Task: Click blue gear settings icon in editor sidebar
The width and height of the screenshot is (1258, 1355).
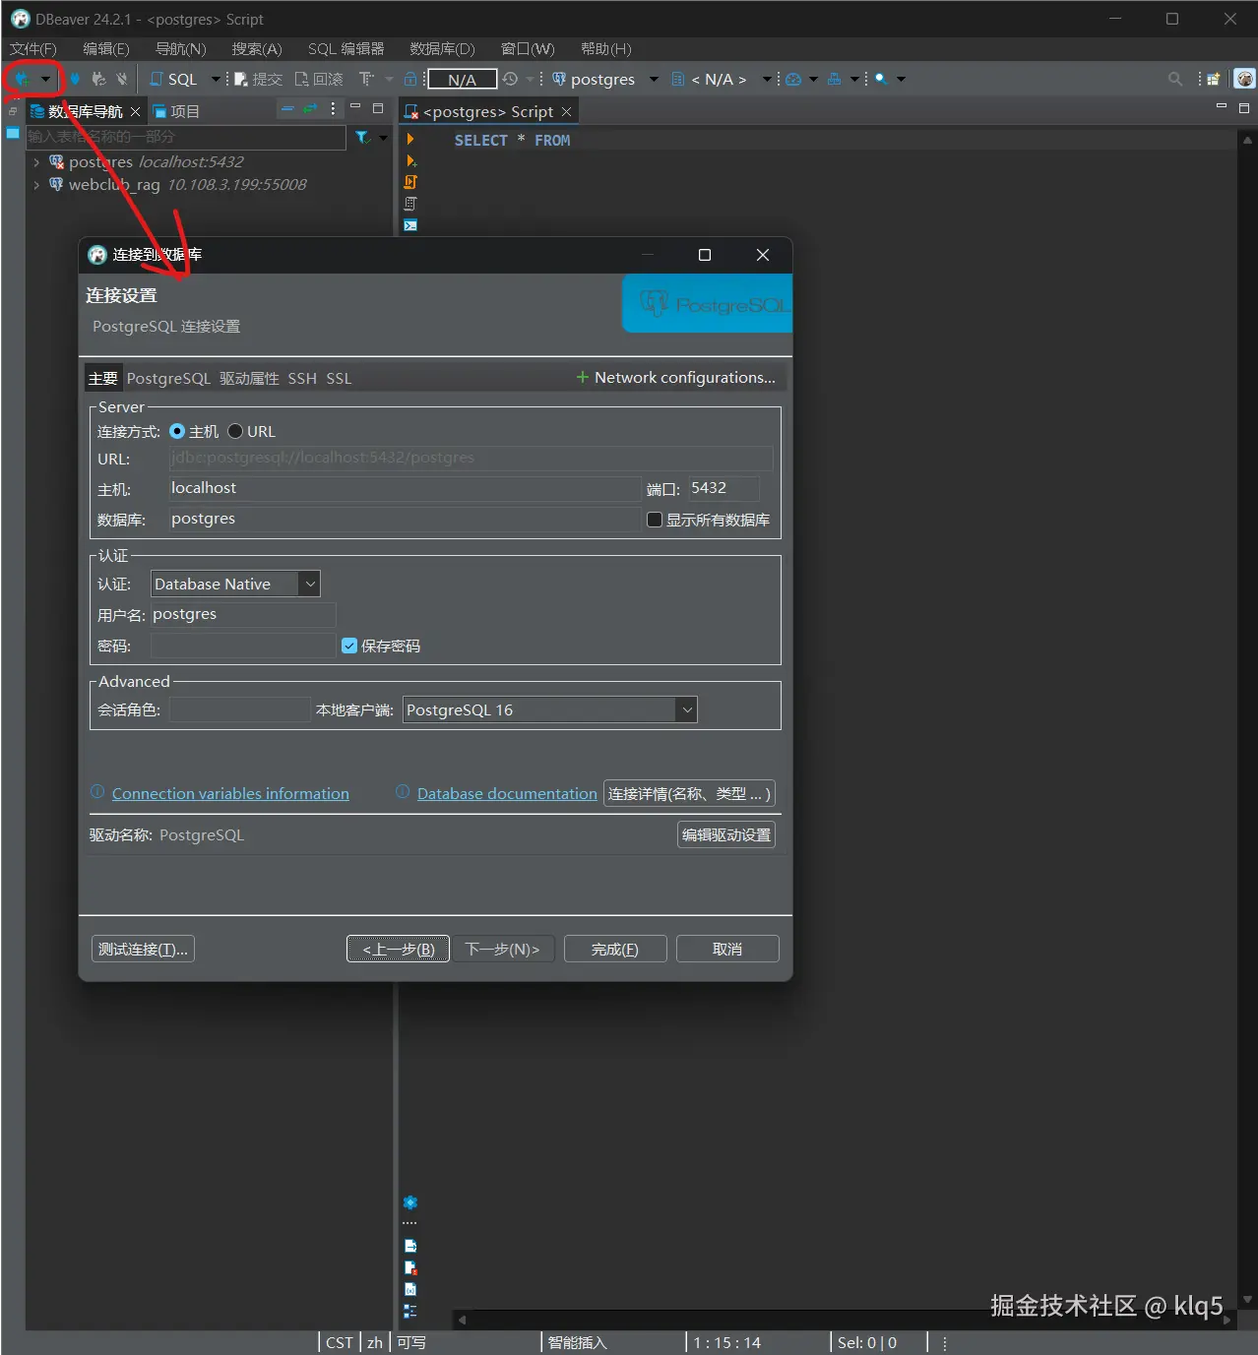Action: (410, 1202)
